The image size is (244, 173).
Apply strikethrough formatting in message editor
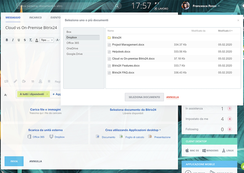(x=25, y=40)
